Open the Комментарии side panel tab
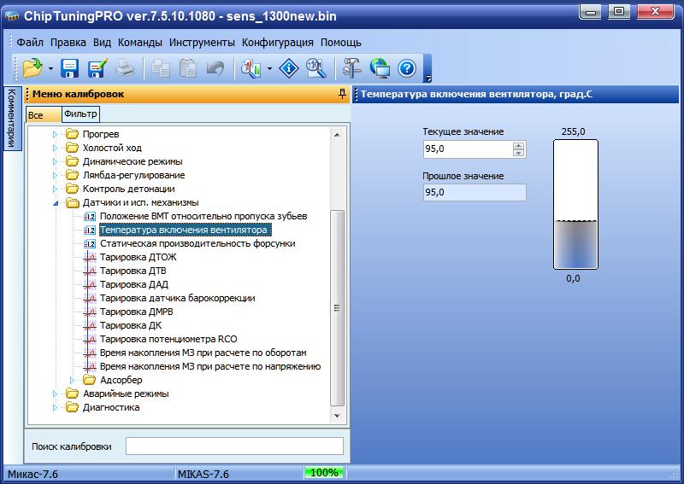The height and width of the screenshot is (484, 684). coord(12,118)
